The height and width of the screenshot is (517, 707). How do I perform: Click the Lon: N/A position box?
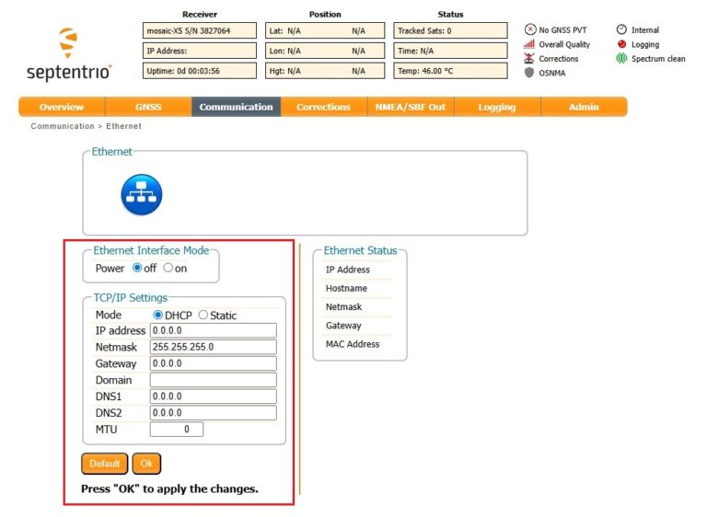click(325, 51)
